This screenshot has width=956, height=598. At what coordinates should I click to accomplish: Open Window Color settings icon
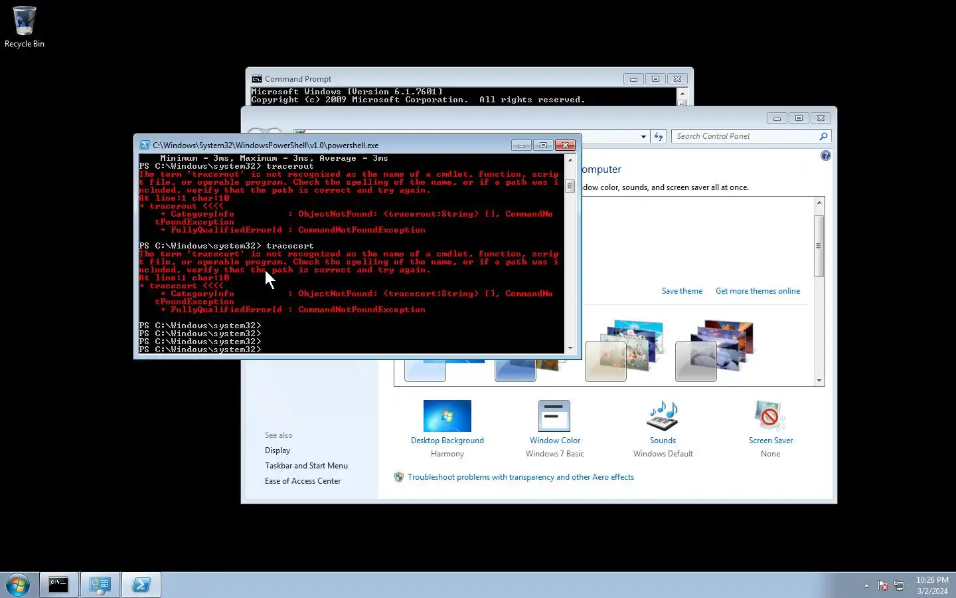click(x=554, y=416)
